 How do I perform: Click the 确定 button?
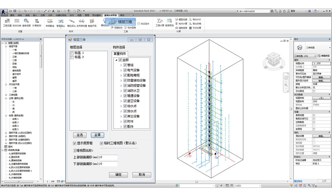pos(118,175)
